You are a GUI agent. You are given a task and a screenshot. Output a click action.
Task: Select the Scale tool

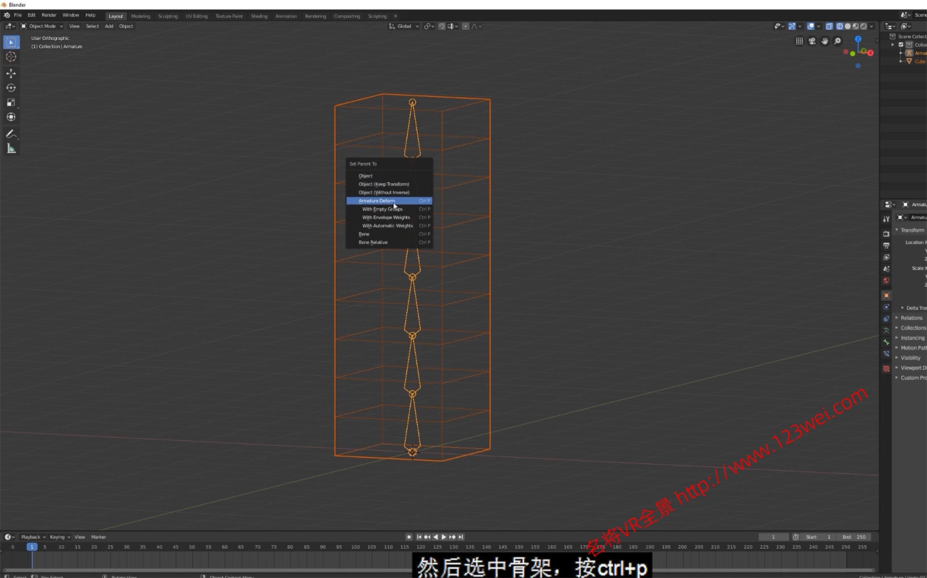tap(11, 103)
